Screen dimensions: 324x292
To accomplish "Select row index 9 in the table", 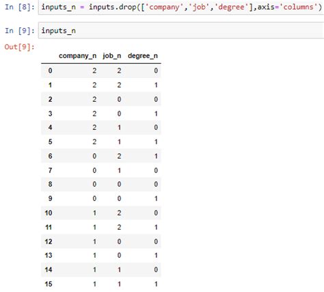I will pyautogui.click(x=50, y=198).
